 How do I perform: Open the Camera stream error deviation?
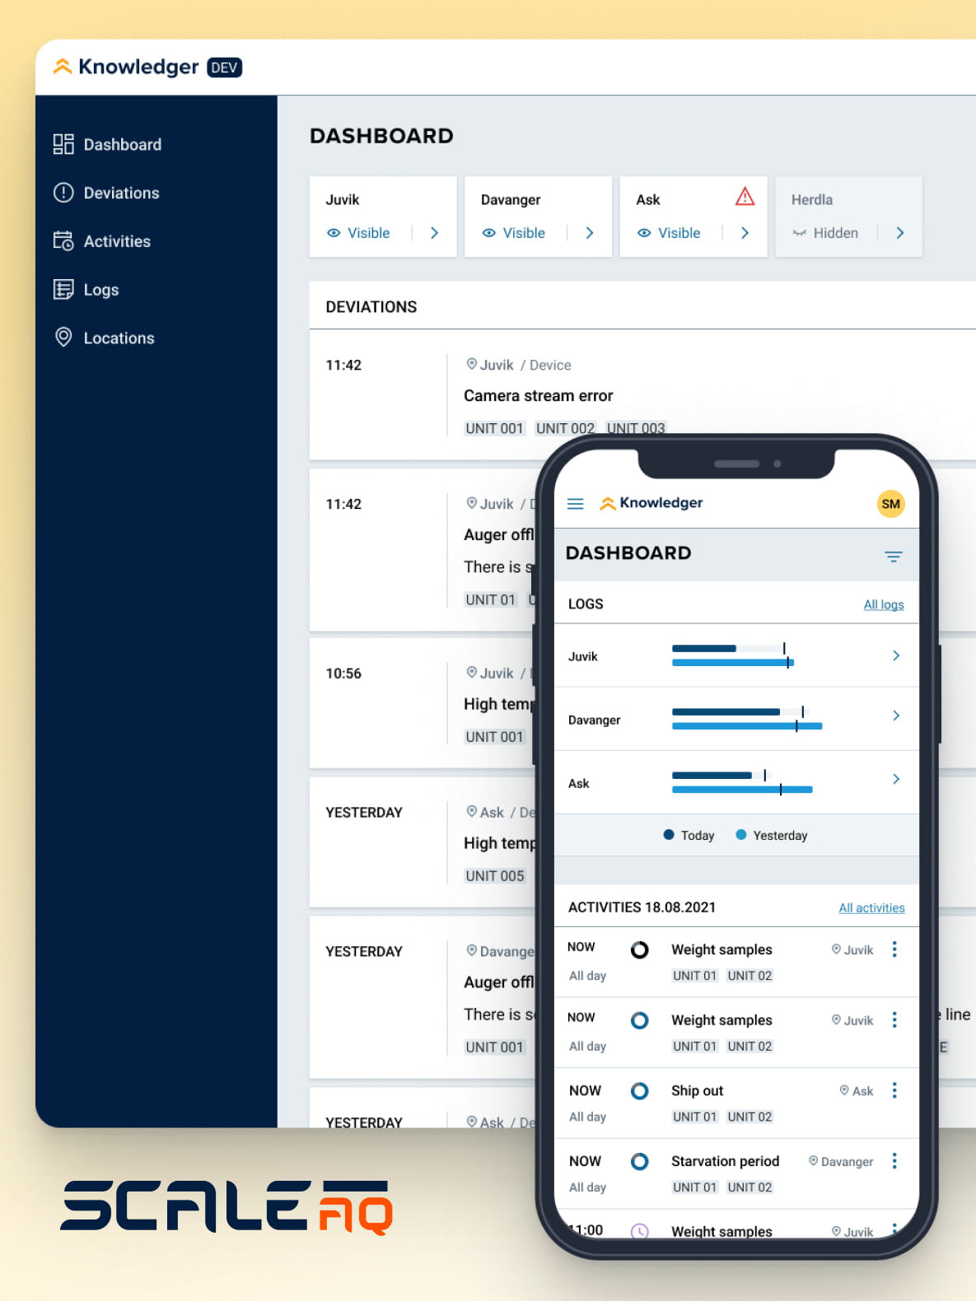[x=539, y=396]
